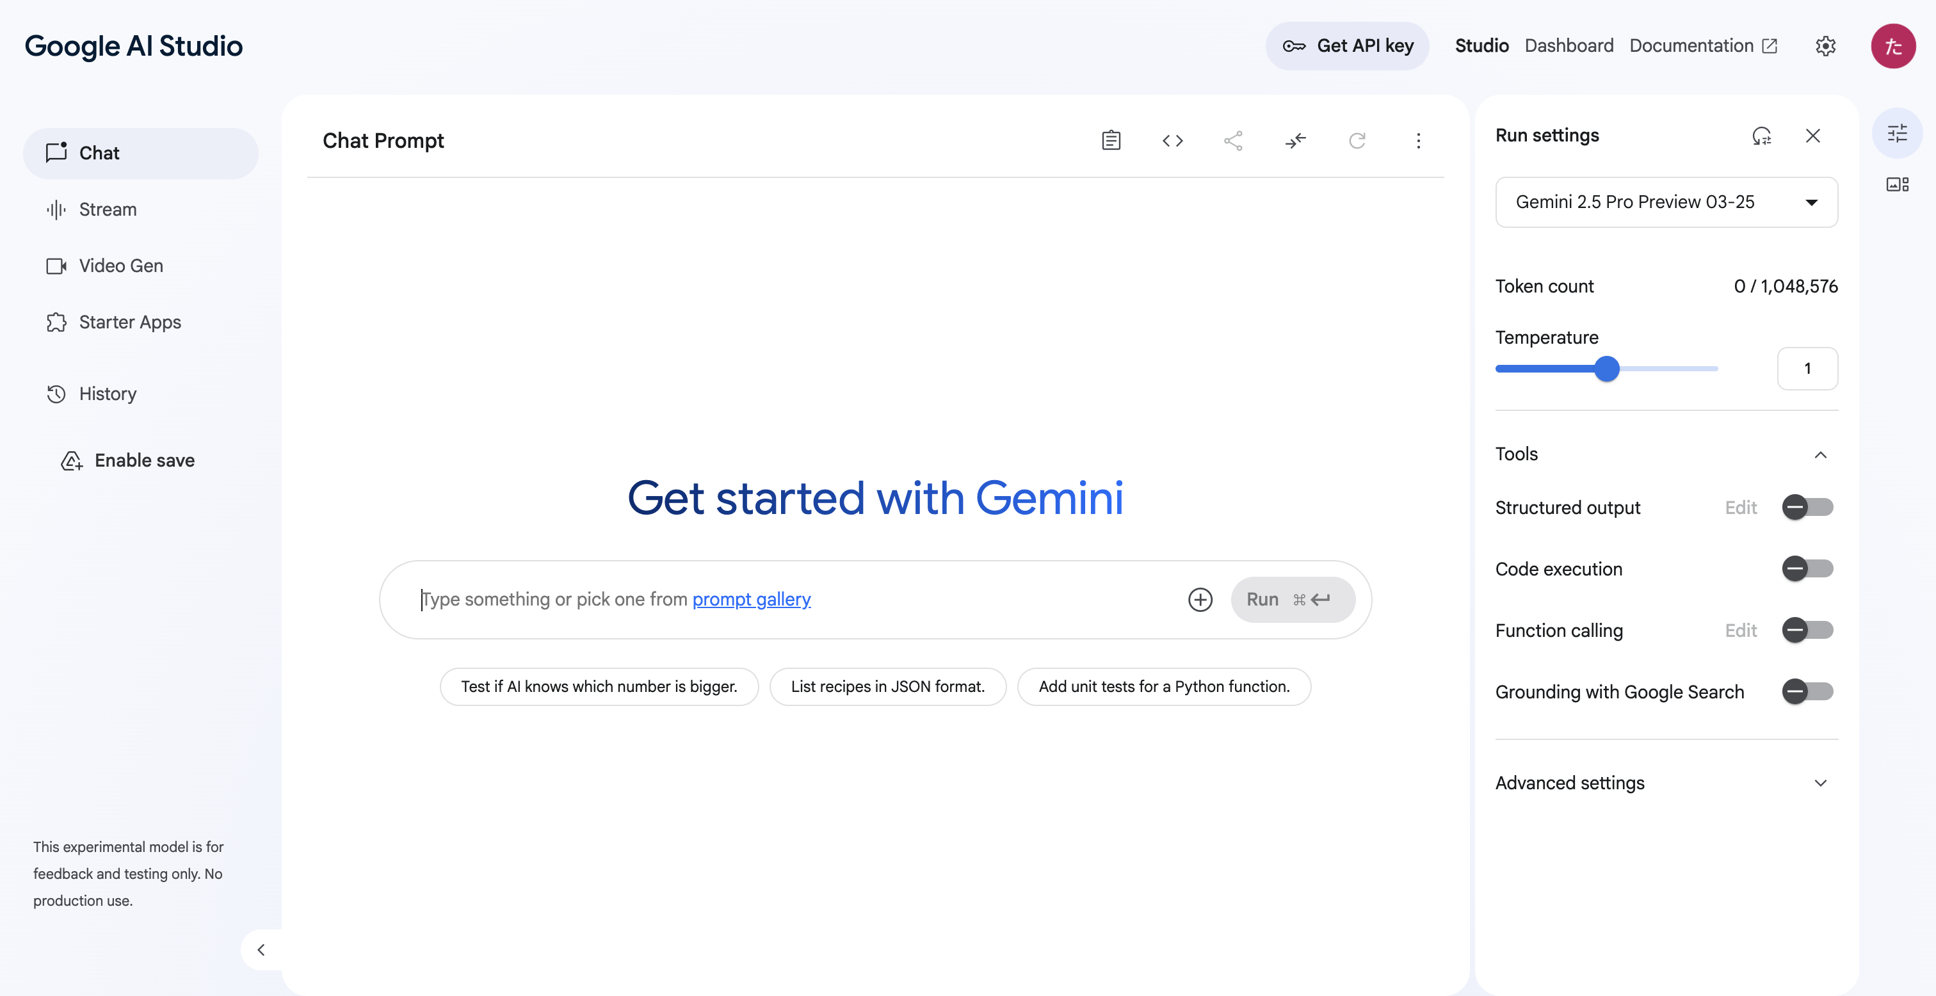Image resolution: width=1936 pixels, height=996 pixels.
Task: Enable Grounding with Google Search toggle
Action: pyautogui.click(x=1807, y=691)
